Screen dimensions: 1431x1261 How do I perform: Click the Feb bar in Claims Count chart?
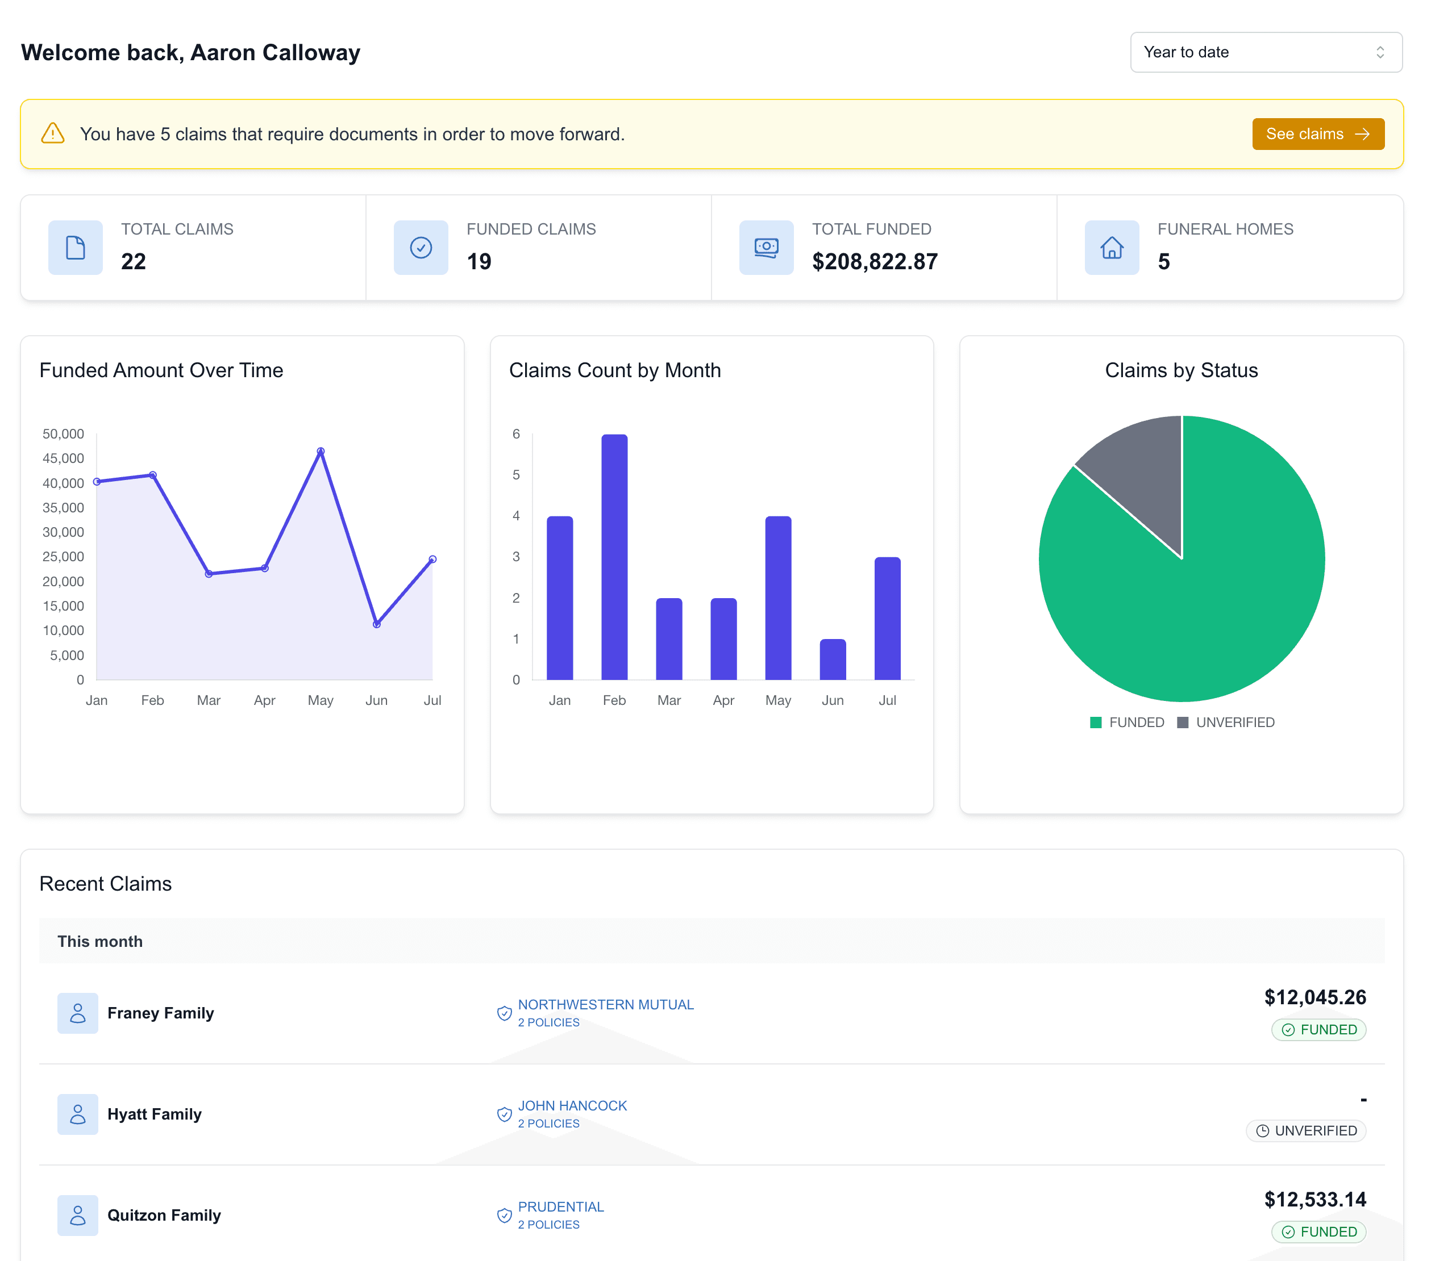point(614,557)
